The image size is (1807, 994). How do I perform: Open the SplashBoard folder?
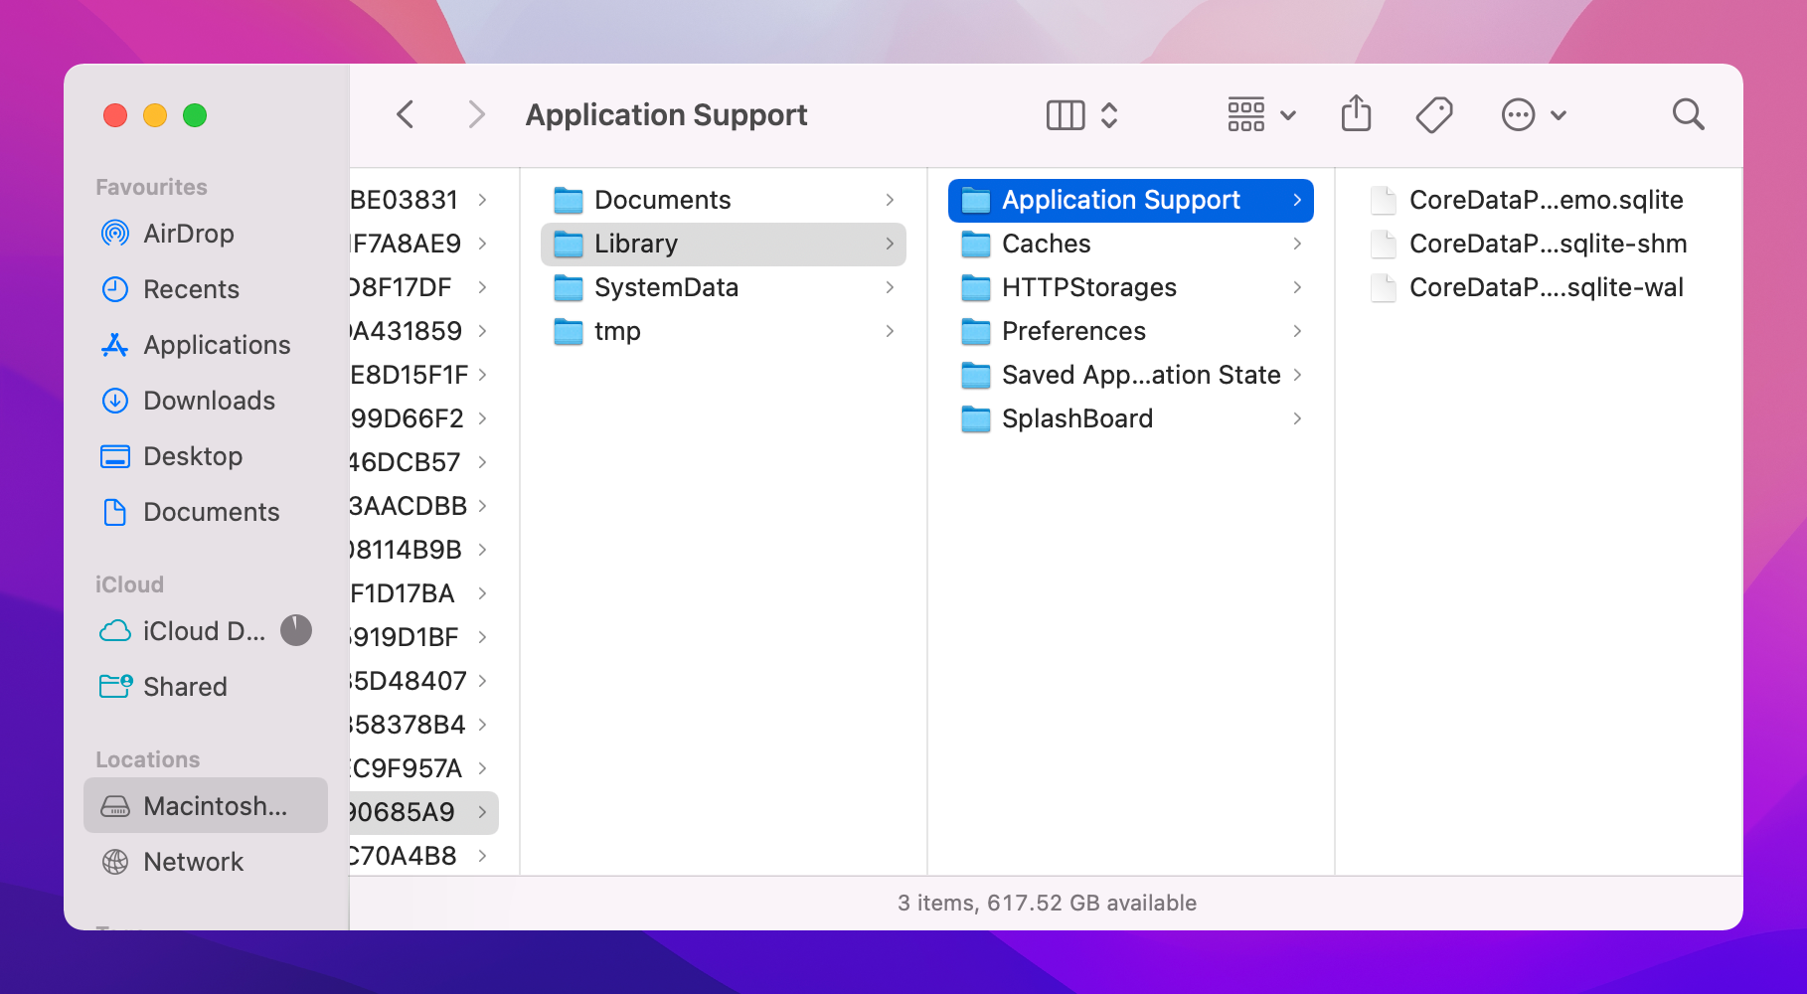point(1076,418)
